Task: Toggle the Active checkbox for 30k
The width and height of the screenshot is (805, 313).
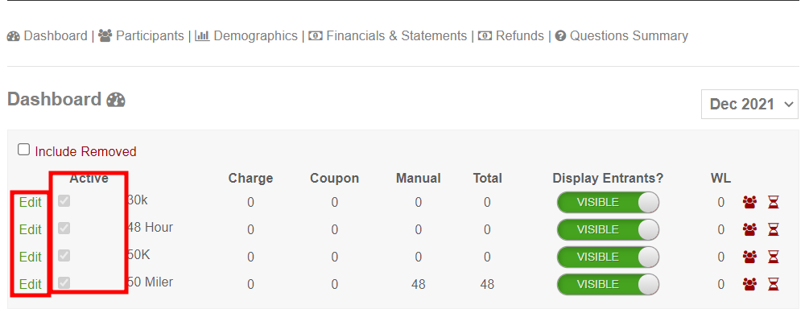Action: coord(64,200)
